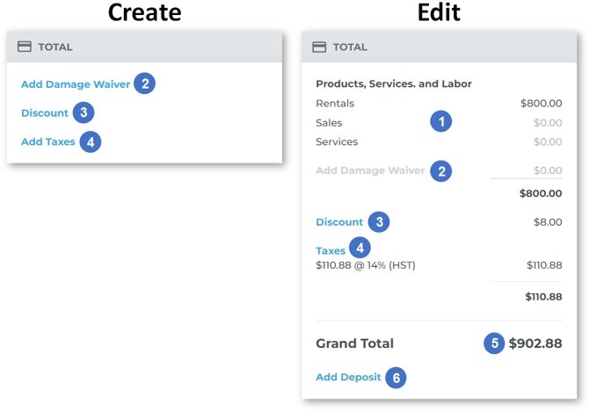589x411 pixels.
Task: Click the Add Damage Waiver link in Create panel
Action: [76, 84]
